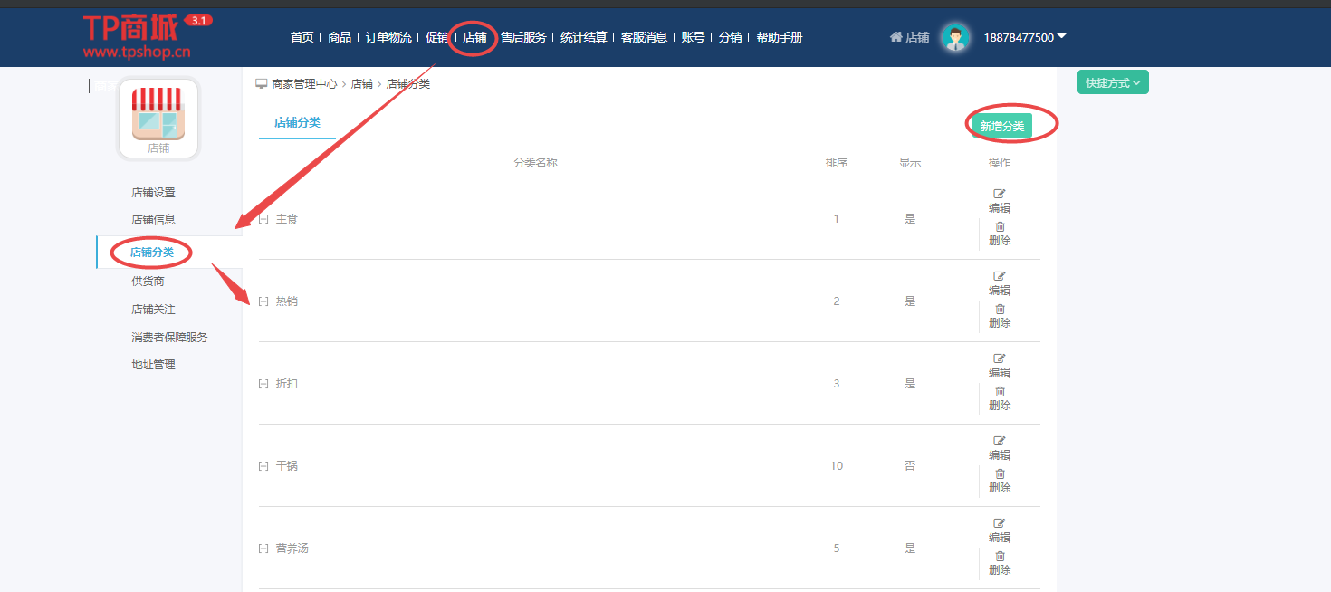Open the 订单物流 menu in navigation bar
This screenshot has height=592, width=1331.
click(x=388, y=37)
